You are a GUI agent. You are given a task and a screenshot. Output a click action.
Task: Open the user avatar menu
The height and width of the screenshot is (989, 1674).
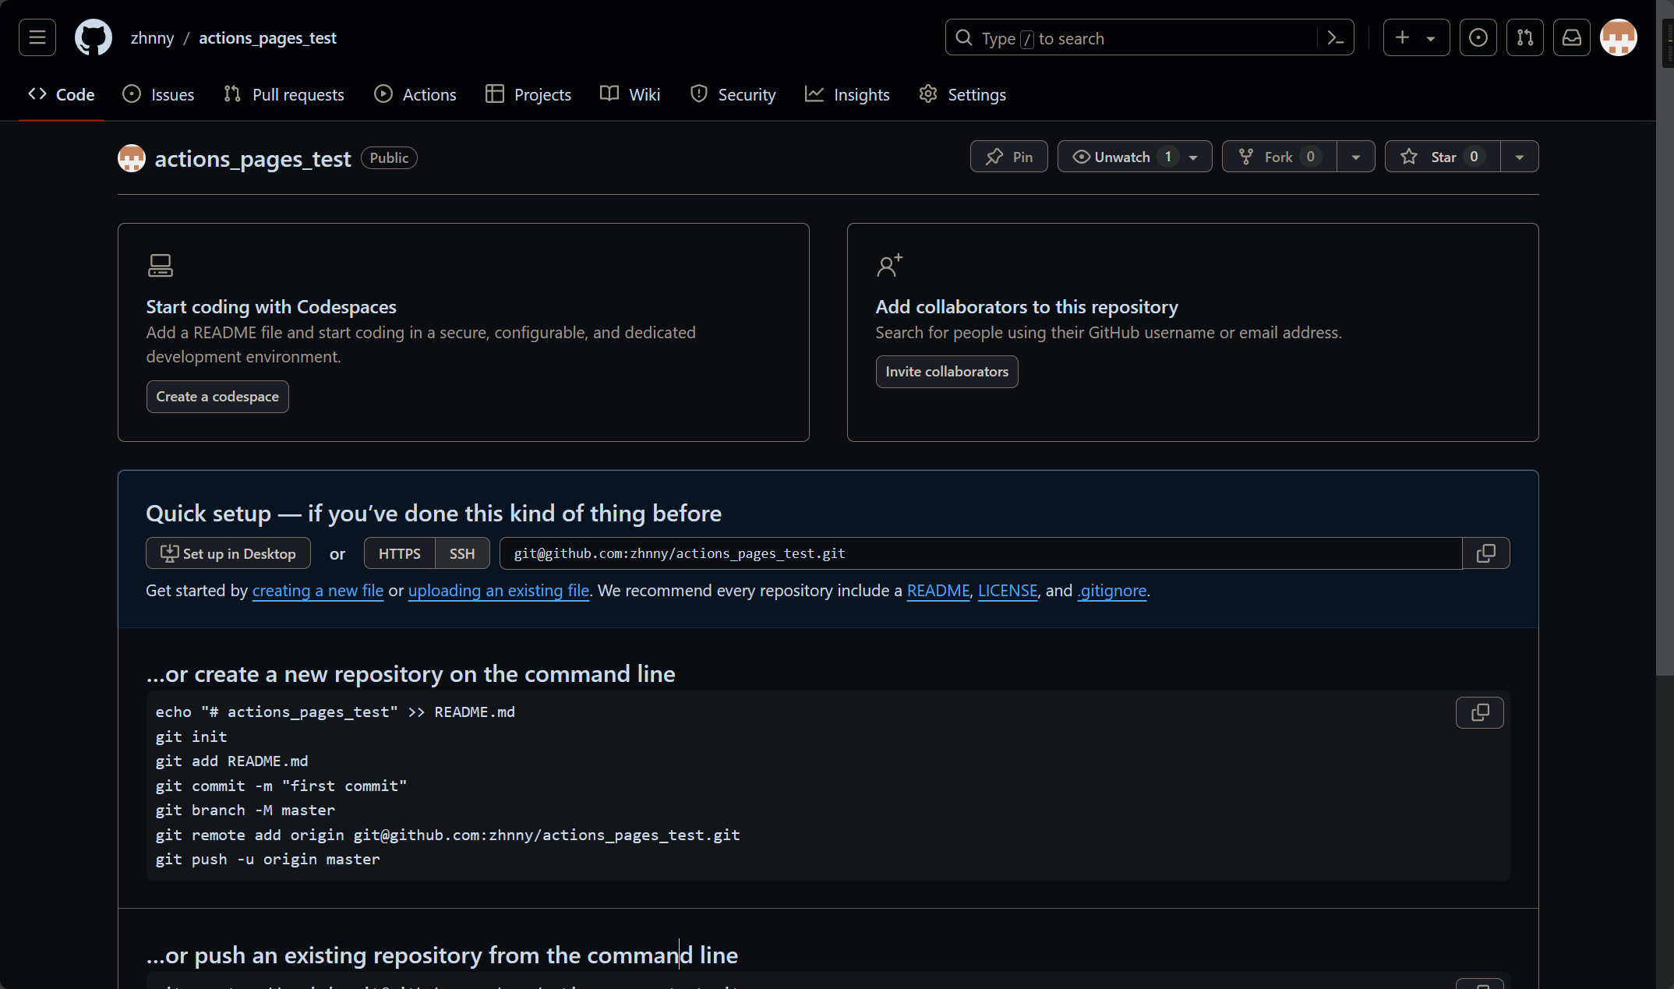click(x=1618, y=37)
